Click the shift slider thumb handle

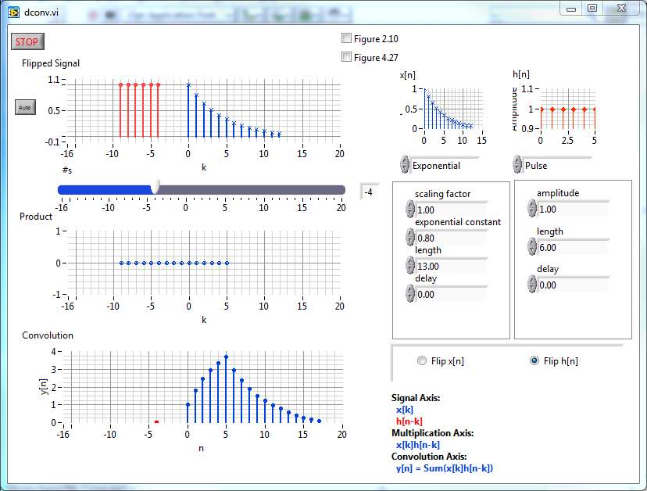[155, 187]
